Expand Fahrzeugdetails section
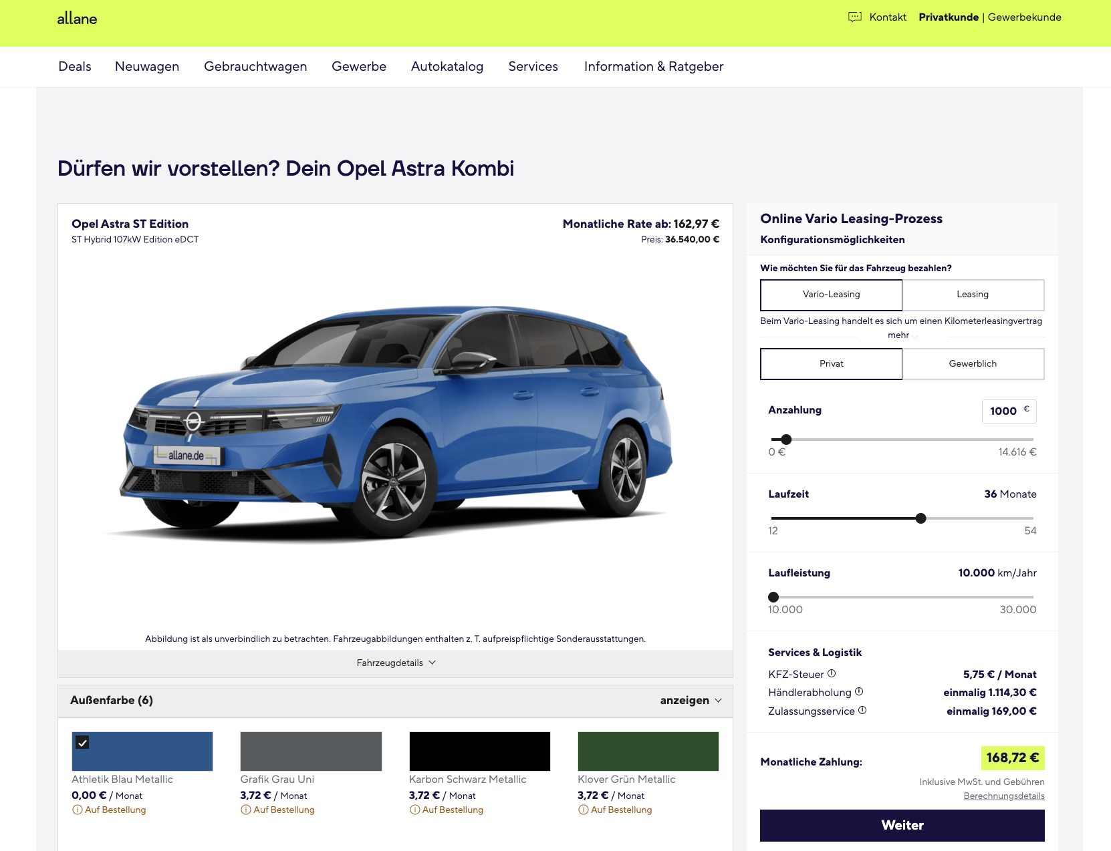Screen dimensions: 1111x851 click(396, 663)
